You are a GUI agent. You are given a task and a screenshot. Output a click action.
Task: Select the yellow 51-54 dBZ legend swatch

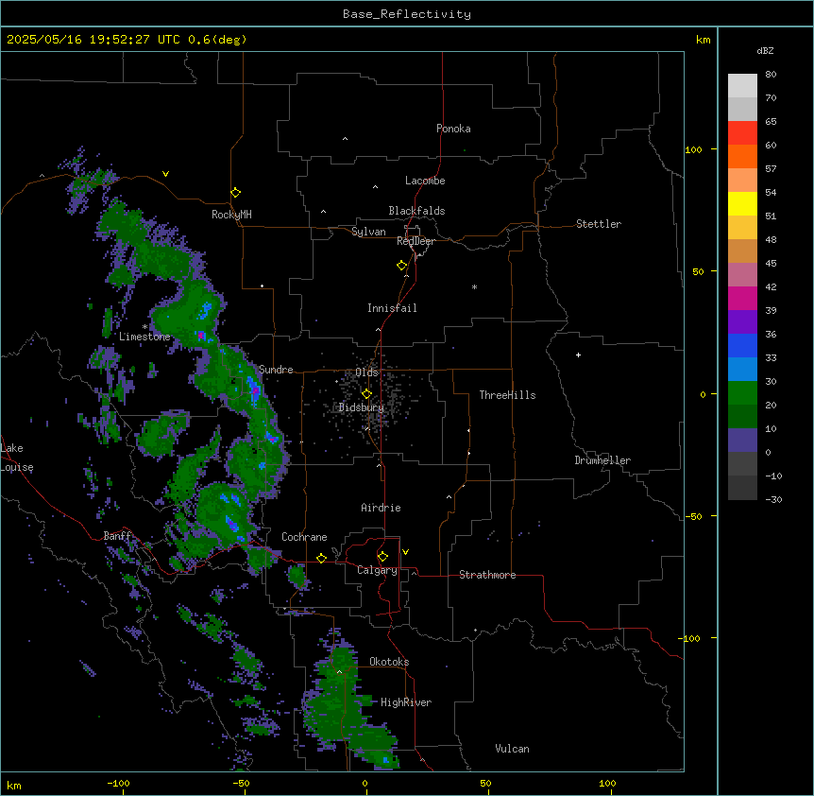pyautogui.click(x=742, y=203)
